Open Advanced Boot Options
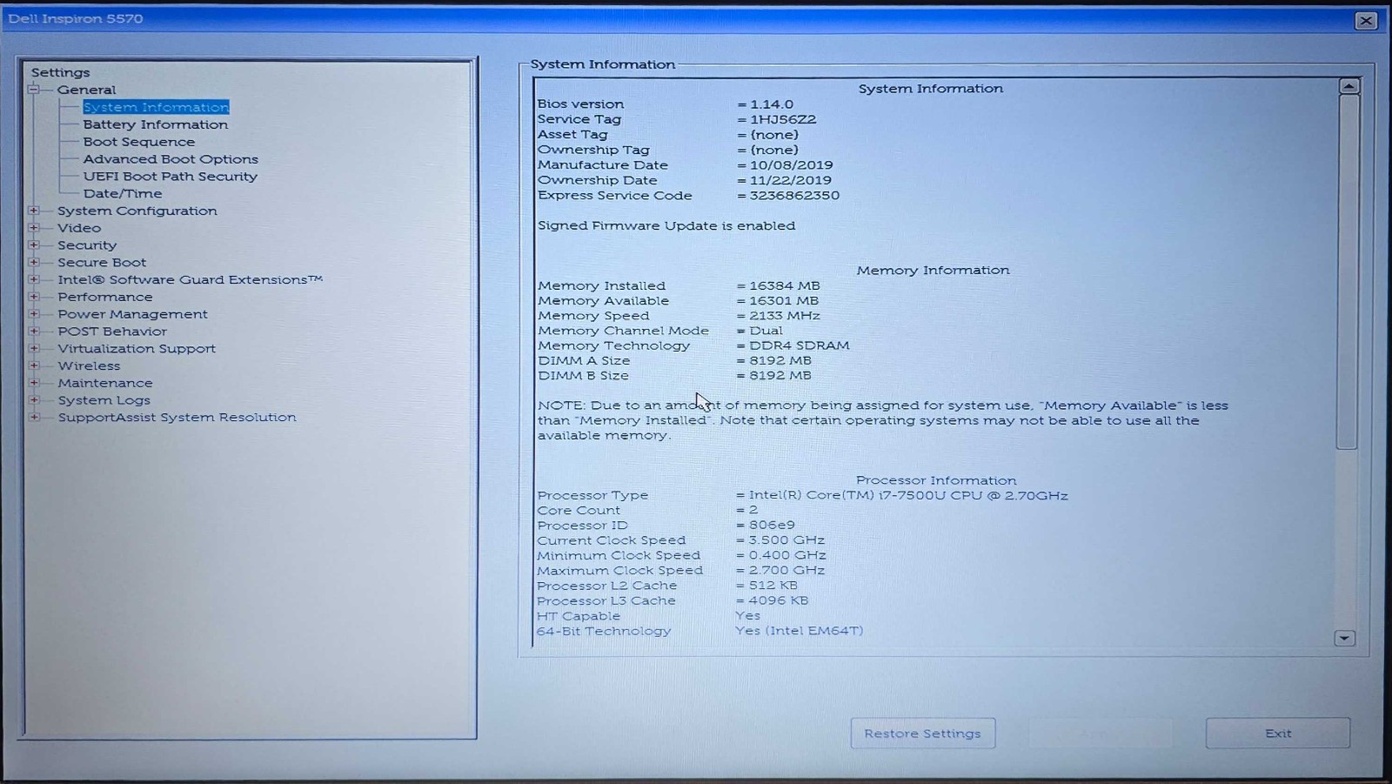The height and width of the screenshot is (784, 1392). 171,159
